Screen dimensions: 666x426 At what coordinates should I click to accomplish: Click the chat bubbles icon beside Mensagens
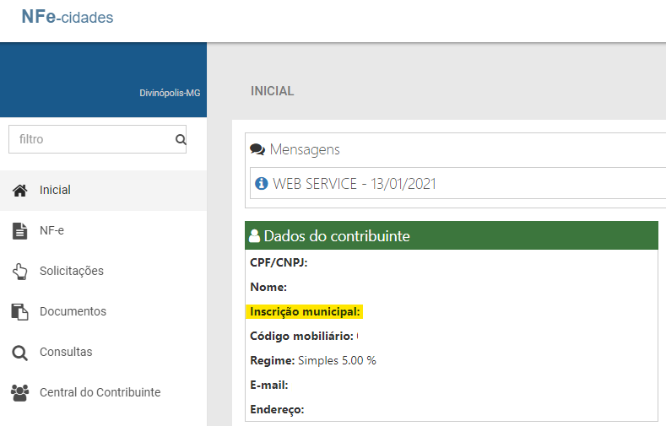[257, 149]
